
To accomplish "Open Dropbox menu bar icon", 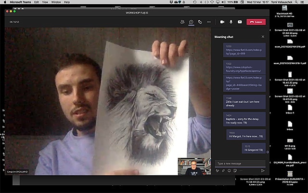I will pyautogui.click(x=172, y=2).
